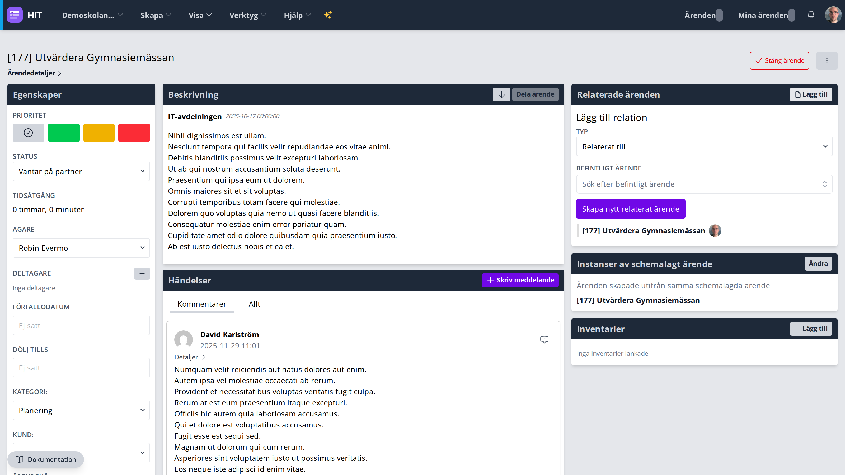Open the Verktyg menu
Viewport: 845px width, 475px height.
click(248, 15)
